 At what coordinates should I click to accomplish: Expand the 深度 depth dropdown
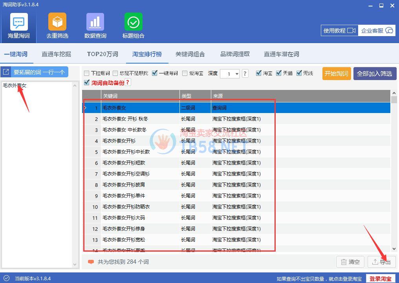236,74
